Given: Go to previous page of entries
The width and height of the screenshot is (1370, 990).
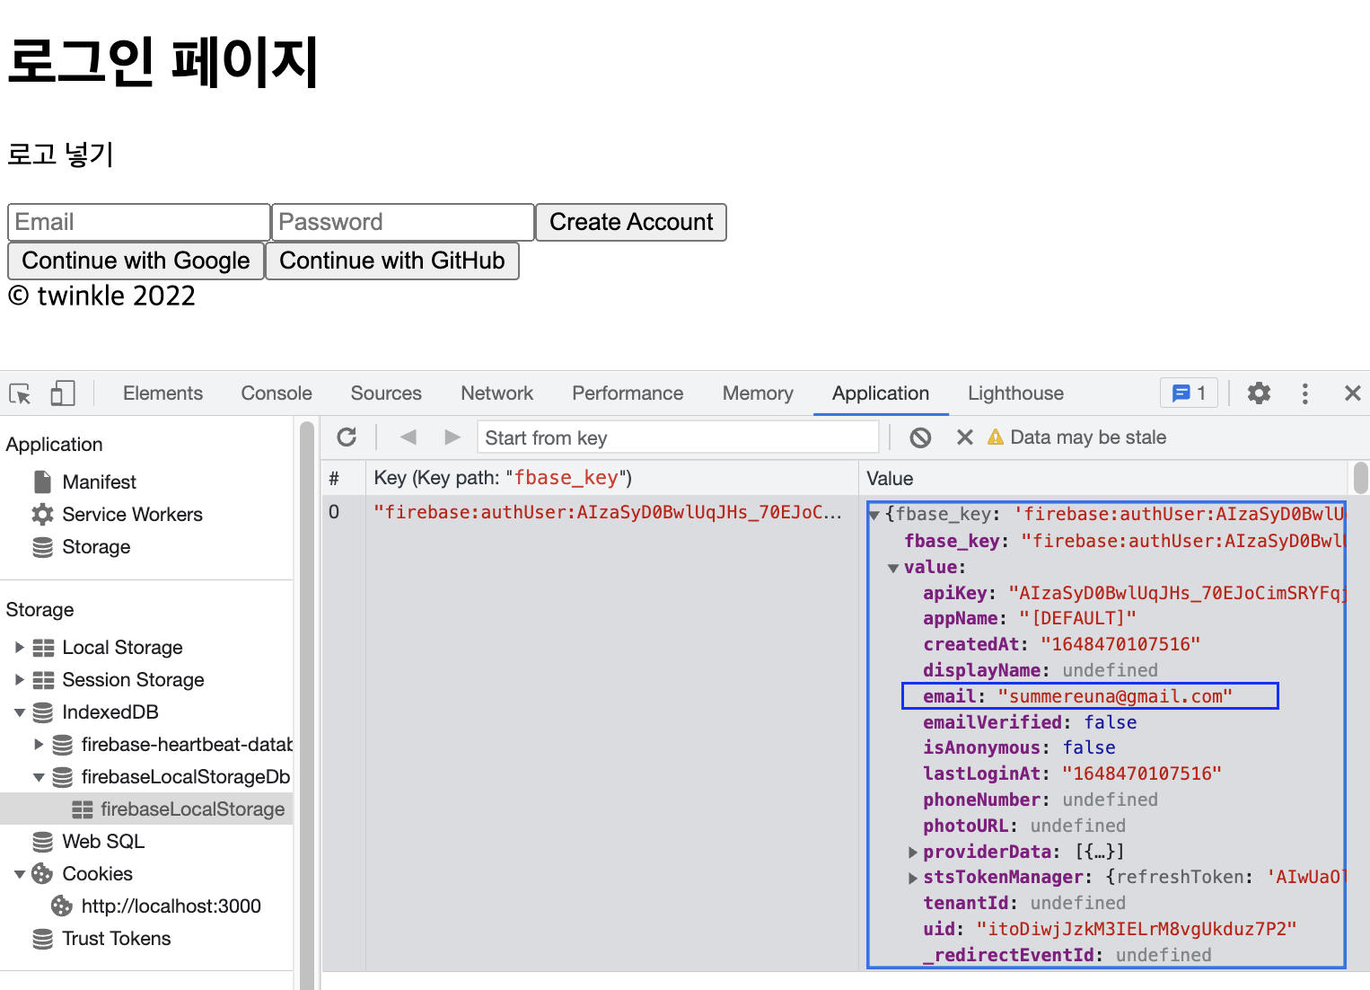Looking at the screenshot, I should coord(408,438).
